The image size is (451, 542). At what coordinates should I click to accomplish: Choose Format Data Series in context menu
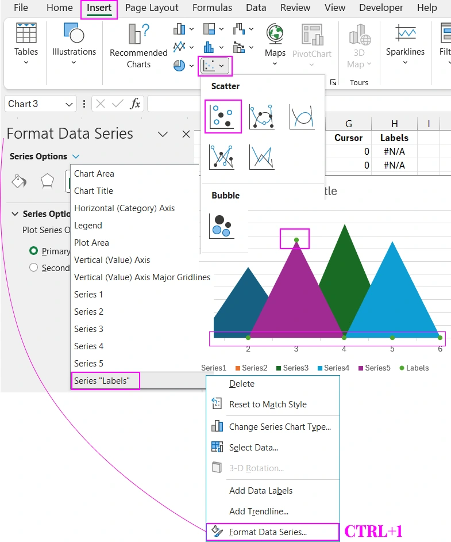click(268, 532)
